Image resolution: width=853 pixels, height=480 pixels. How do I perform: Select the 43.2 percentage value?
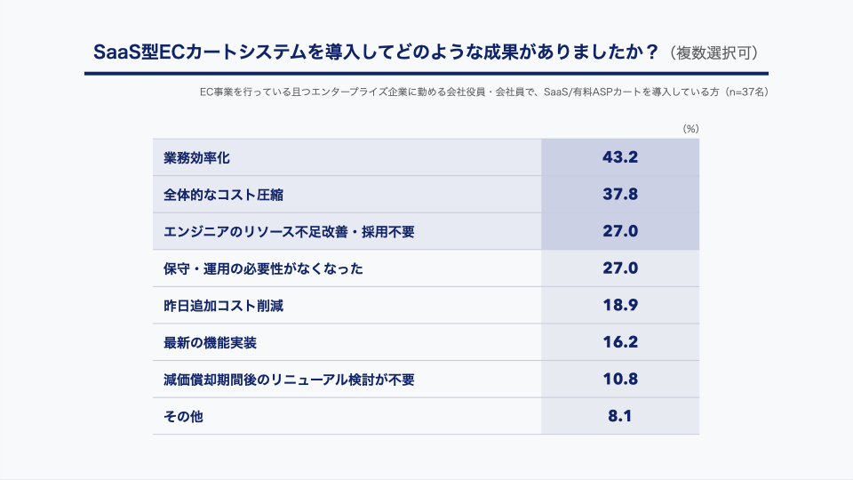point(620,157)
